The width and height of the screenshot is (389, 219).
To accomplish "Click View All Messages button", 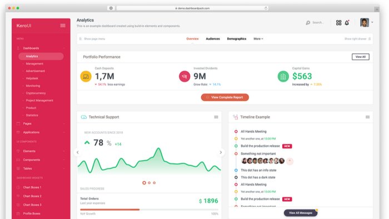I will point(301,213).
